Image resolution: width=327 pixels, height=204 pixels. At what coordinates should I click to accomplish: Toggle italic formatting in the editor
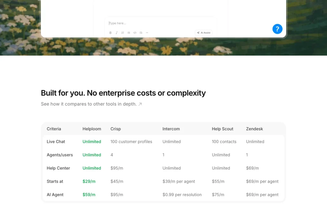(117, 33)
